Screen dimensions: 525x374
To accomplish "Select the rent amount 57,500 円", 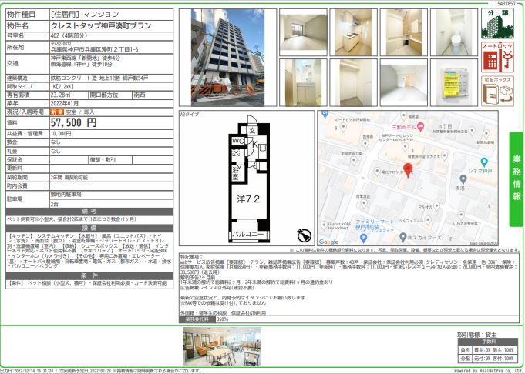I will [74, 122].
